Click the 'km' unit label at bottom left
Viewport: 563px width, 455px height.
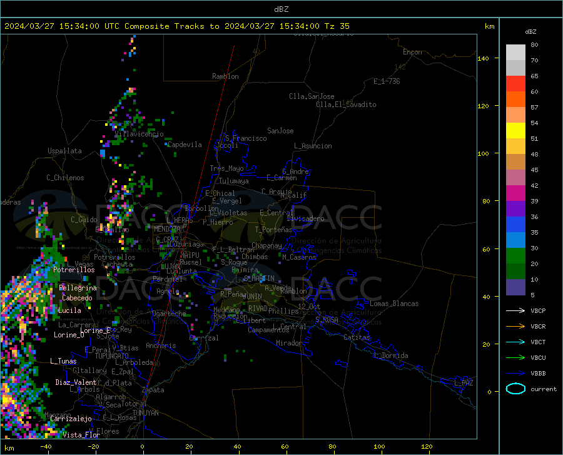(9, 448)
